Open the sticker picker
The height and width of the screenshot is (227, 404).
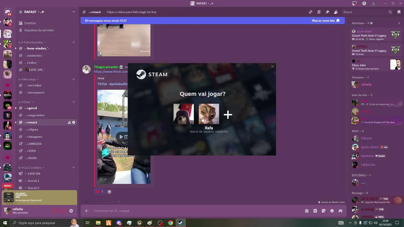(x=324, y=211)
